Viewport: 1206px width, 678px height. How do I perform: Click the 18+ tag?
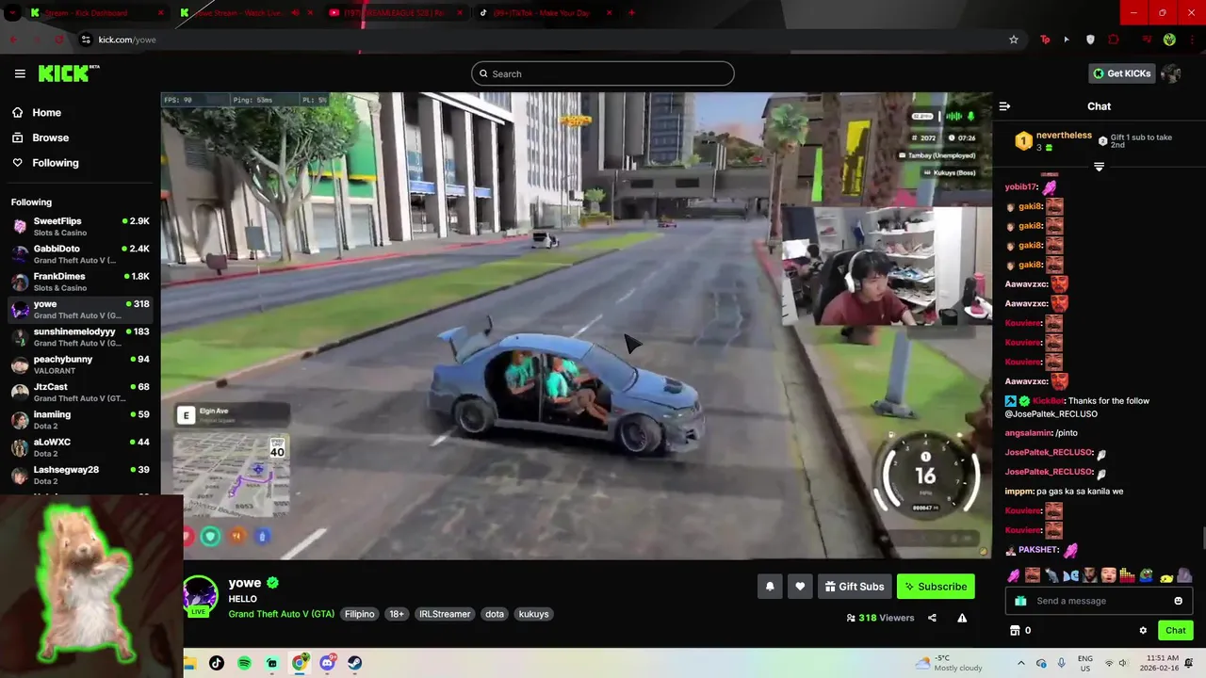(x=397, y=614)
